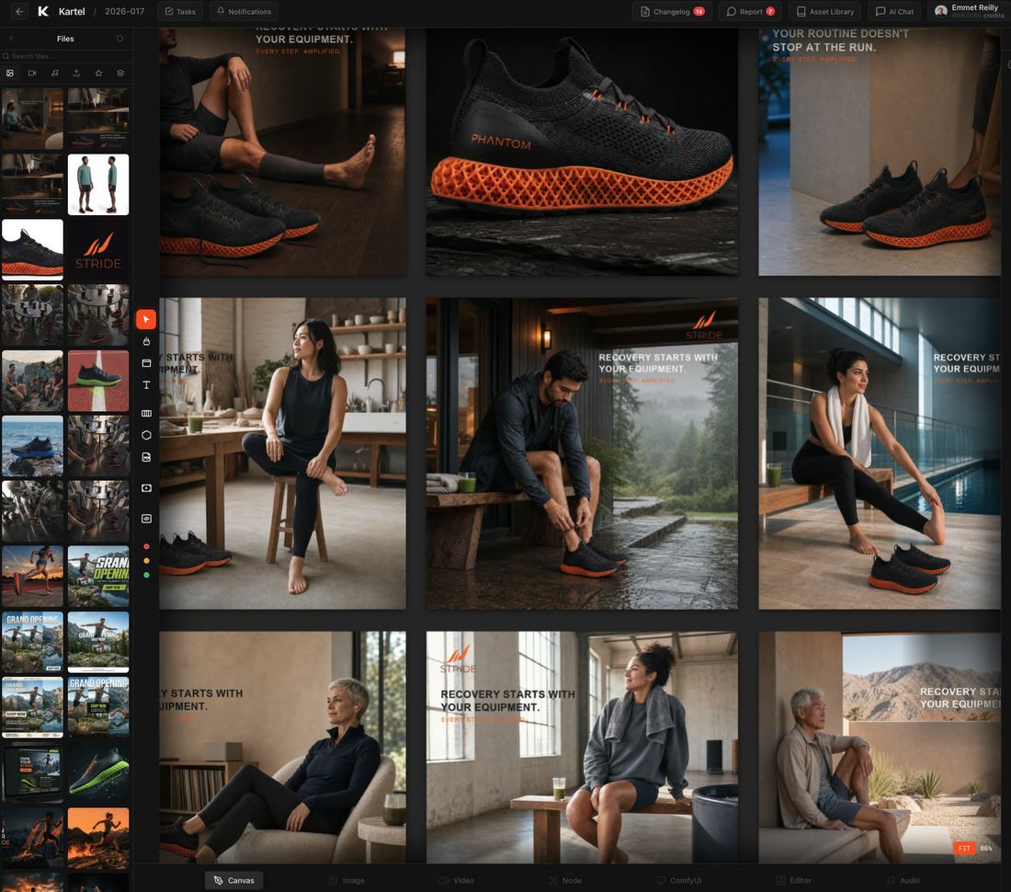This screenshot has height=892, width=1011.
Task: Click into the Search files field
Action: pyautogui.click(x=66, y=56)
